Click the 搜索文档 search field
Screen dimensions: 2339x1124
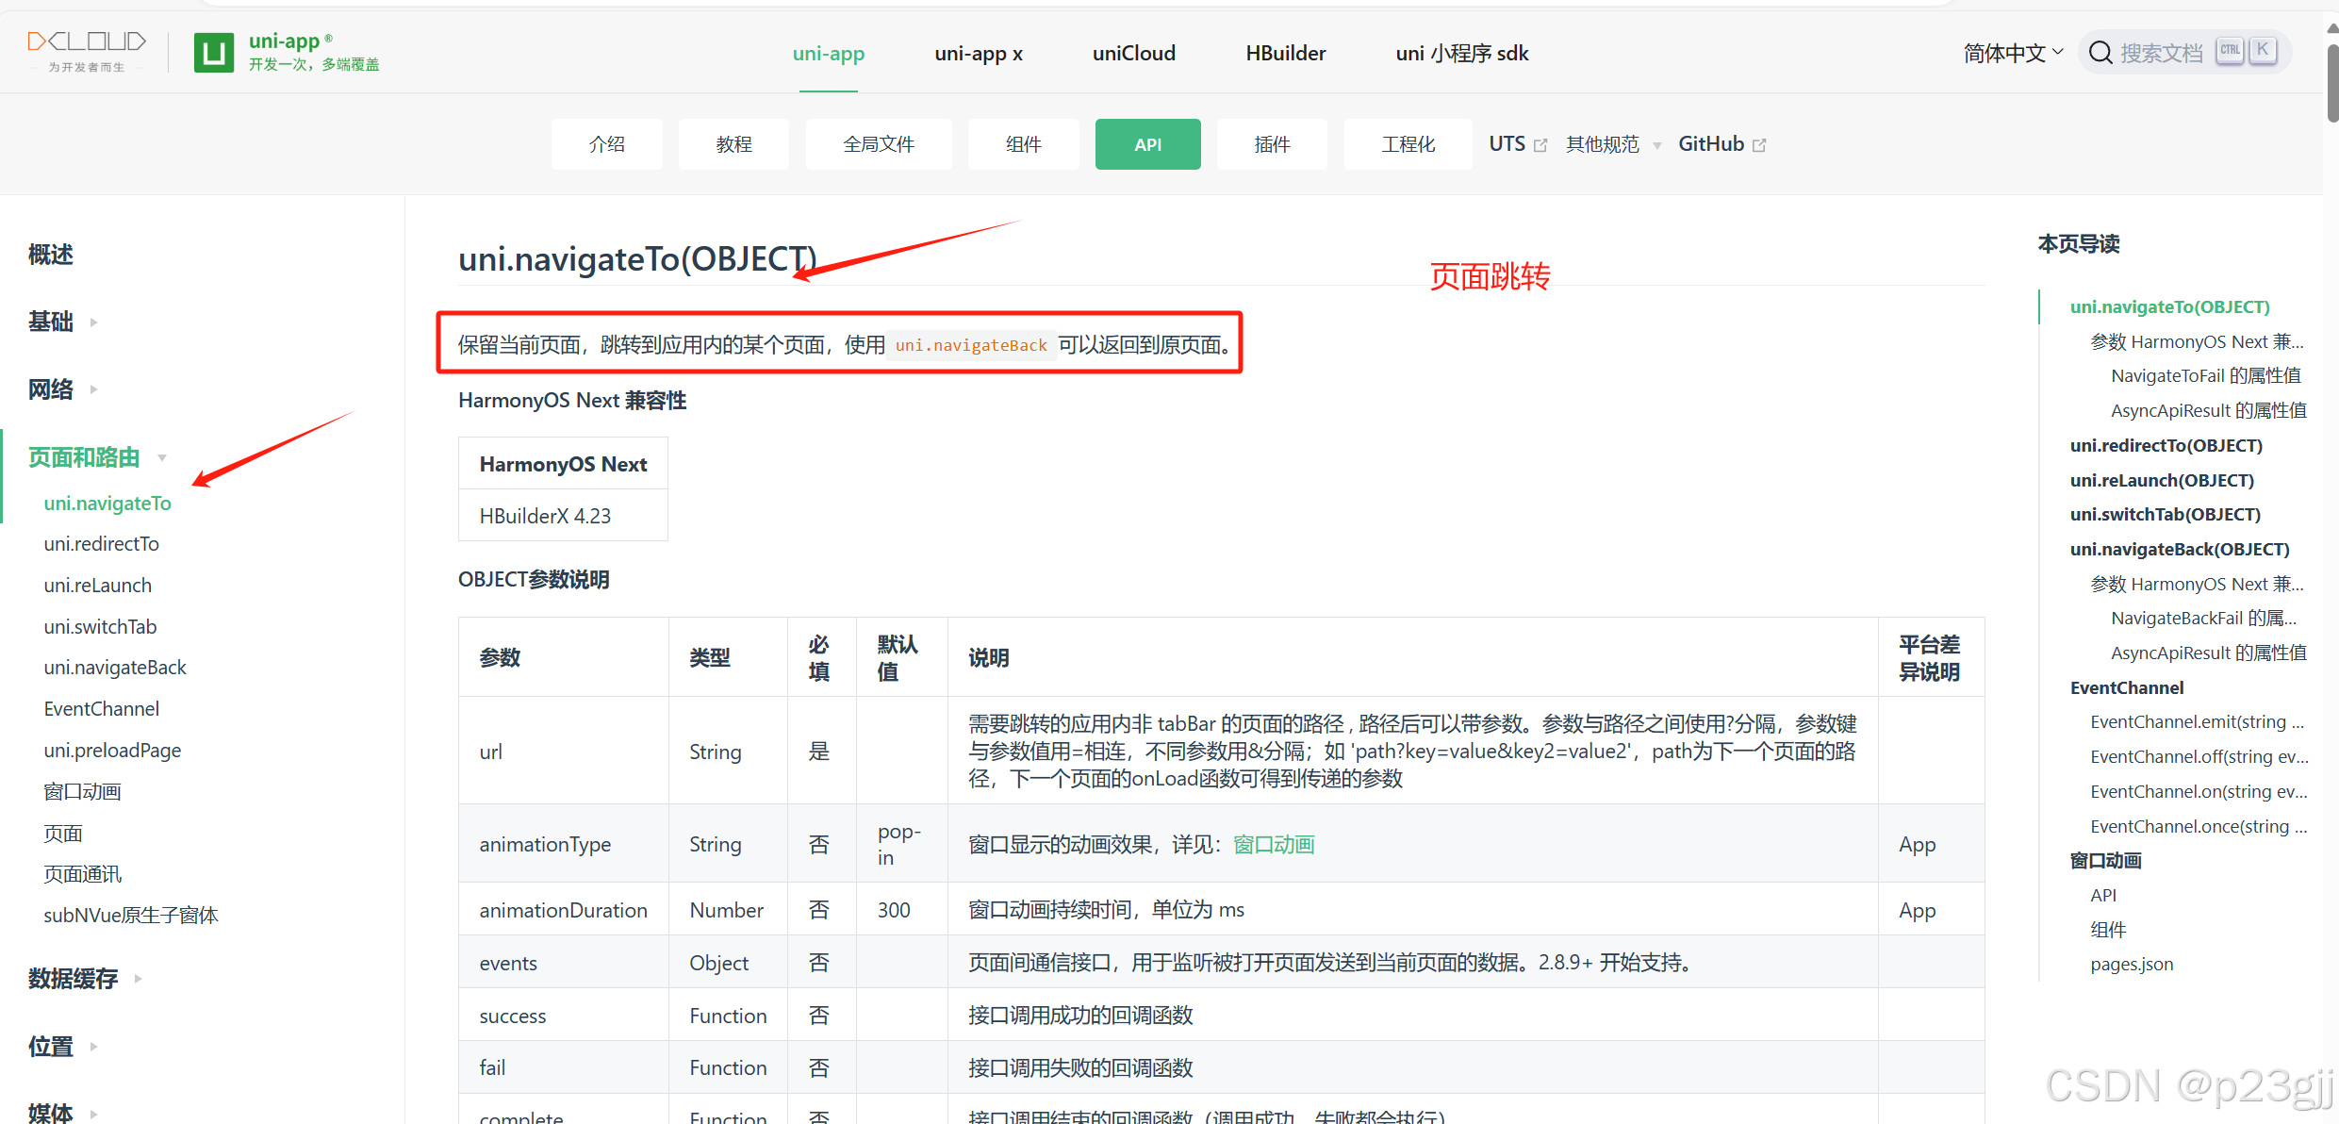coord(2161,53)
